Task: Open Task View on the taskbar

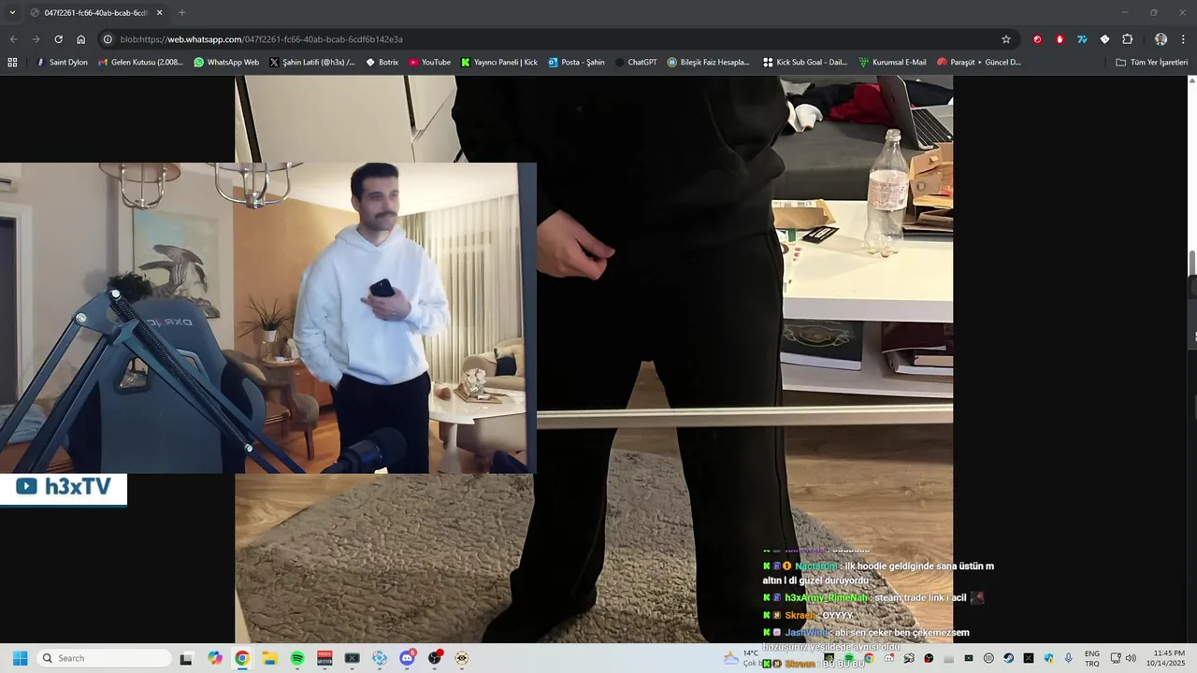Action: pyautogui.click(x=186, y=658)
